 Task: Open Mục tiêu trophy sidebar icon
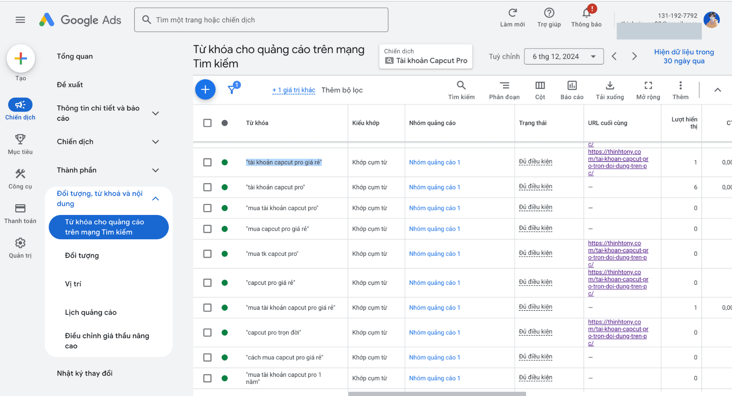20,139
